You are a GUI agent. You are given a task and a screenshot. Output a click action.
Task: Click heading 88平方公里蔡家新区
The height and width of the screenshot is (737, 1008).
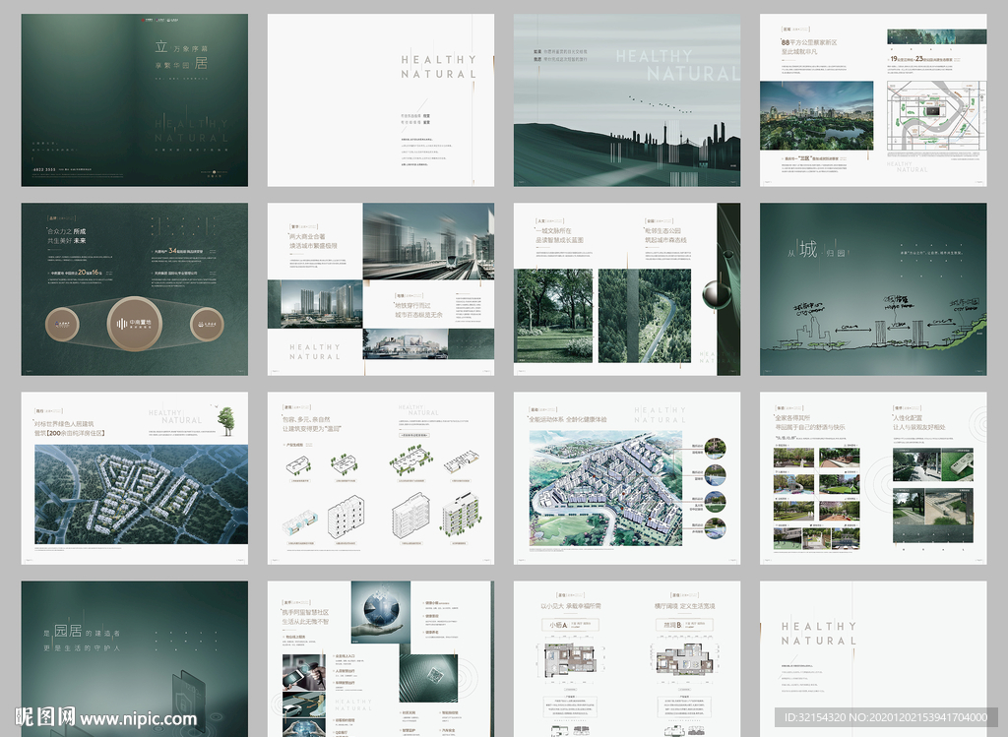tap(809, 42)
